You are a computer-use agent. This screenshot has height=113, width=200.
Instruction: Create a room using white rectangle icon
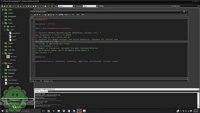[x=45, y=6]
